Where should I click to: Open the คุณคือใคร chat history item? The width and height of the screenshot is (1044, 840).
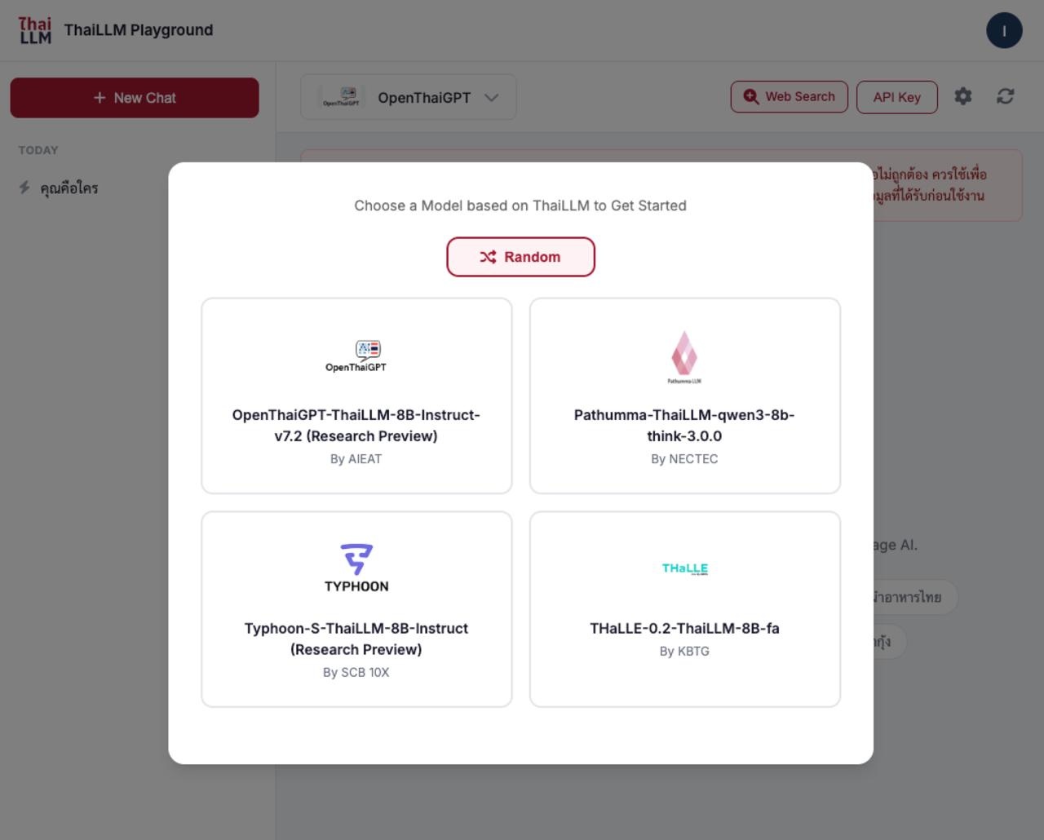tap(69, 188)
